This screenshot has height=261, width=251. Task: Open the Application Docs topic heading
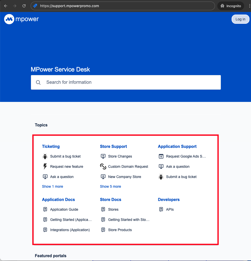pos(58,199)
